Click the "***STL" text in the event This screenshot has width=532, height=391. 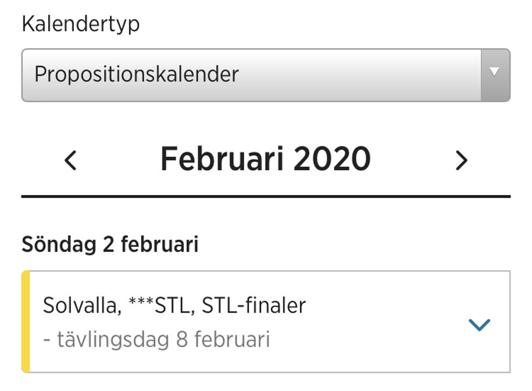click(159, 306)
